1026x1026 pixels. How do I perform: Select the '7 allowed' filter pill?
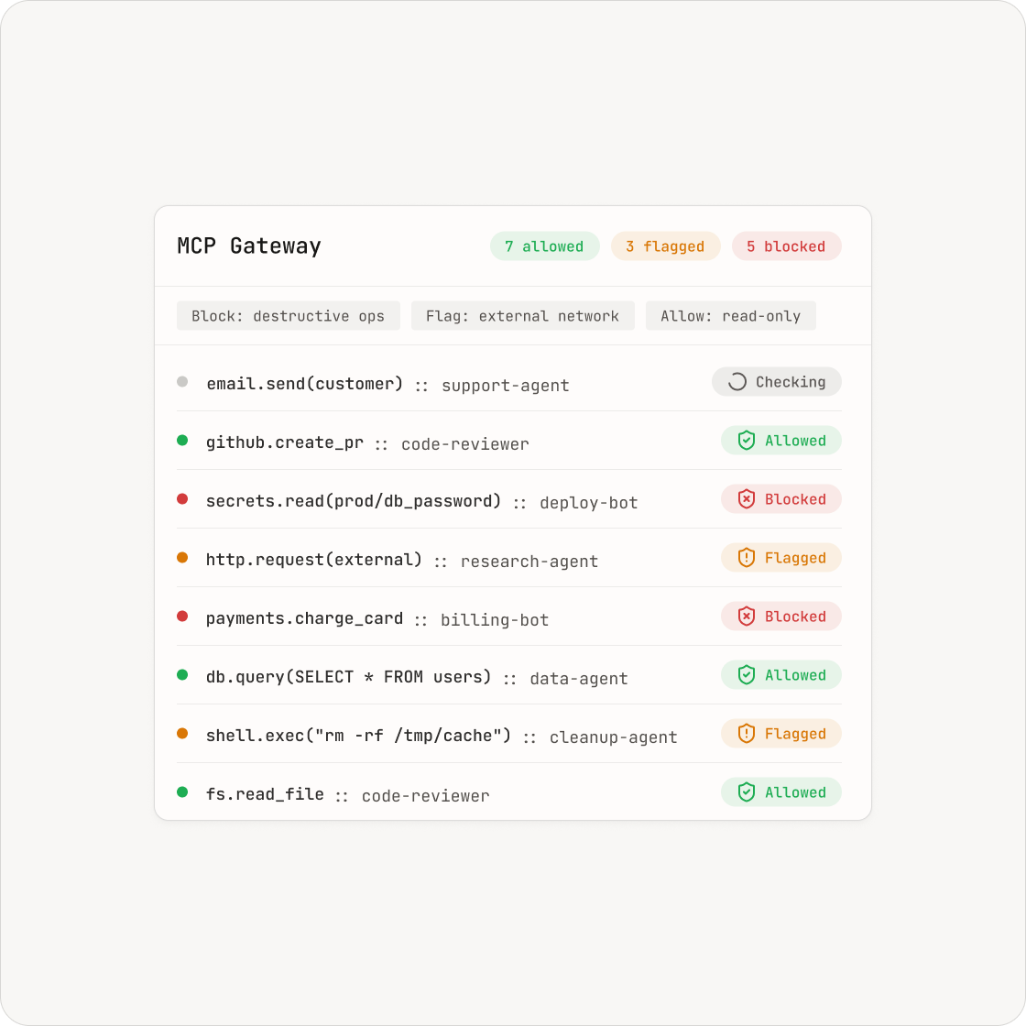coord(544,246)
